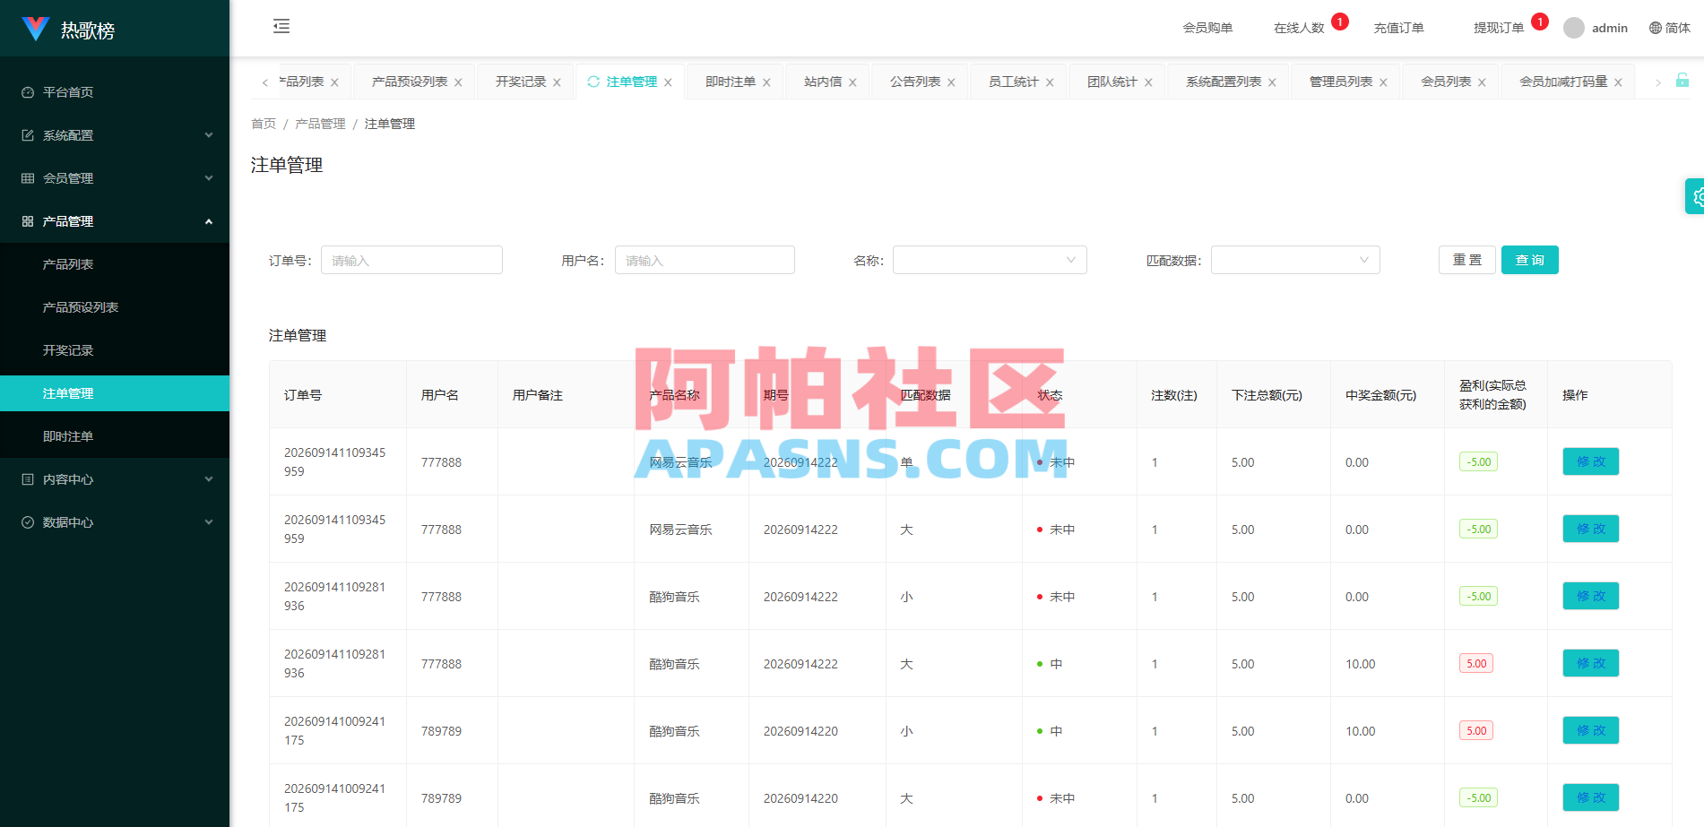Open 会员购单 in the top bar
This screenshot has height=827, width=1704.
click(1207, 28)
